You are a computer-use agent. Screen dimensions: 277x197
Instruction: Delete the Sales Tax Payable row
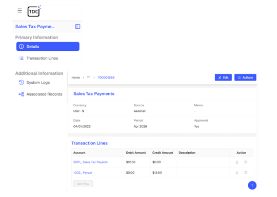pyautogui.click(x=245, y=162)
